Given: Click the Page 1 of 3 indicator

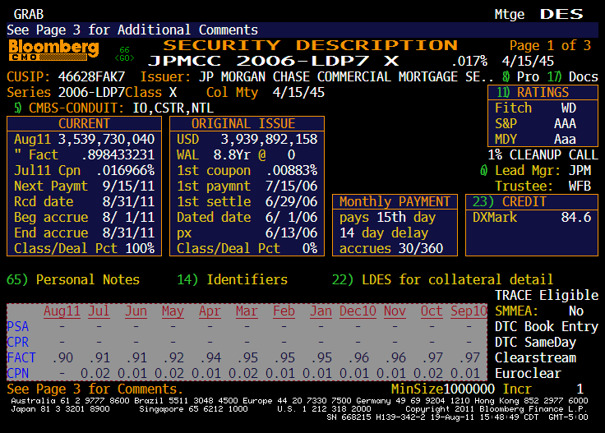Looking at the screenshot, I should (550, 45).
